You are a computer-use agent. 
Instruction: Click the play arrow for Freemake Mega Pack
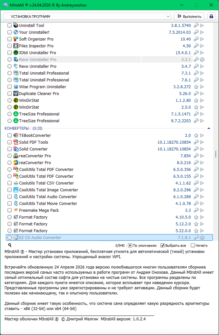[202, 210]
